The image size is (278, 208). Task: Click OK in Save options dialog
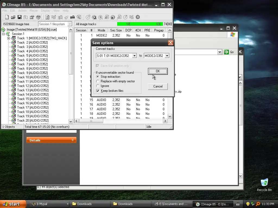(158, 71)
